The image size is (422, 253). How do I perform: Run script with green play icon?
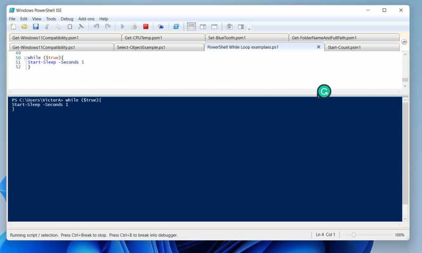(122, 26)
